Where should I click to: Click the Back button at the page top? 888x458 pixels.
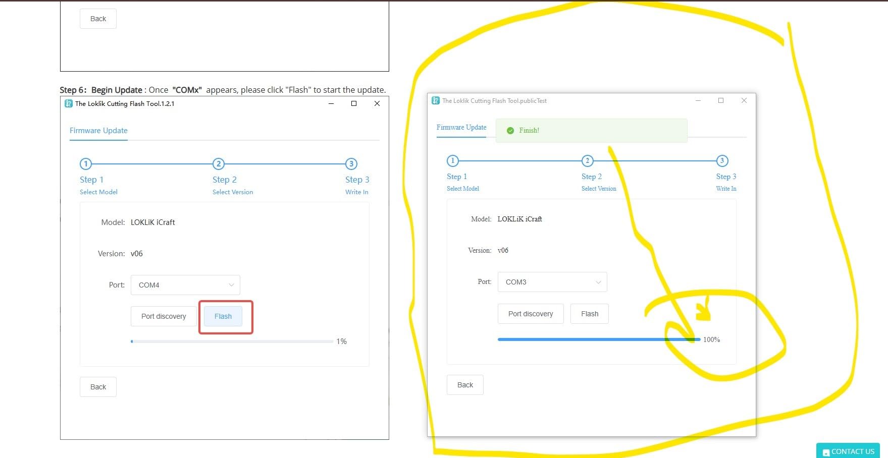click(x=98, y=19)
